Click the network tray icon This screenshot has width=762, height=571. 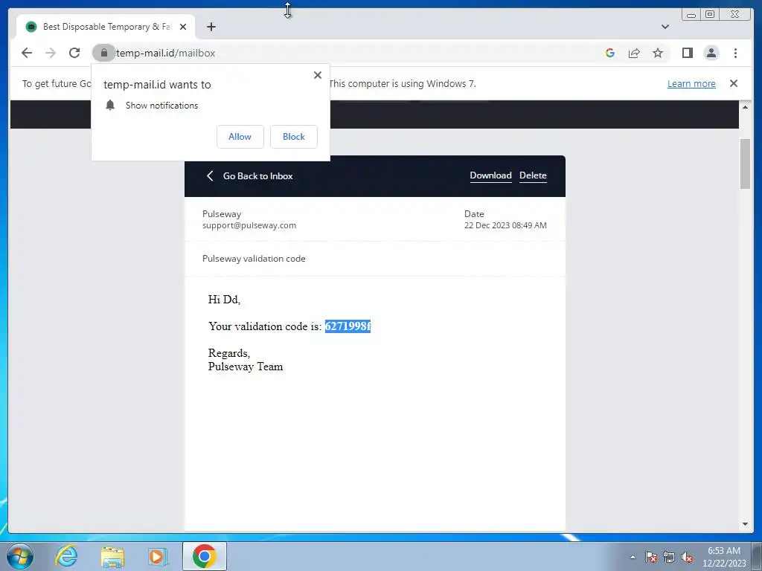[669, 557]
